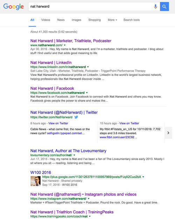175x219 pixels.
Task: Open Nat Harward (@NatHarward) Twitter result
Action: [64, 112]
